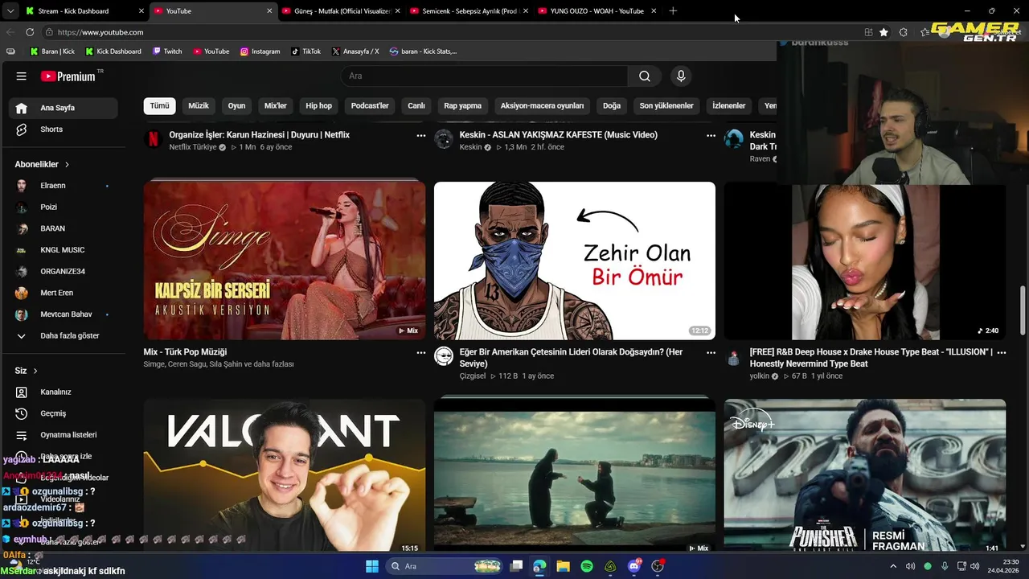Image resolution: width=1029 pixels, height=579 pixels.
Task: Select the Oyun filter chip
Action: point(236,106)
